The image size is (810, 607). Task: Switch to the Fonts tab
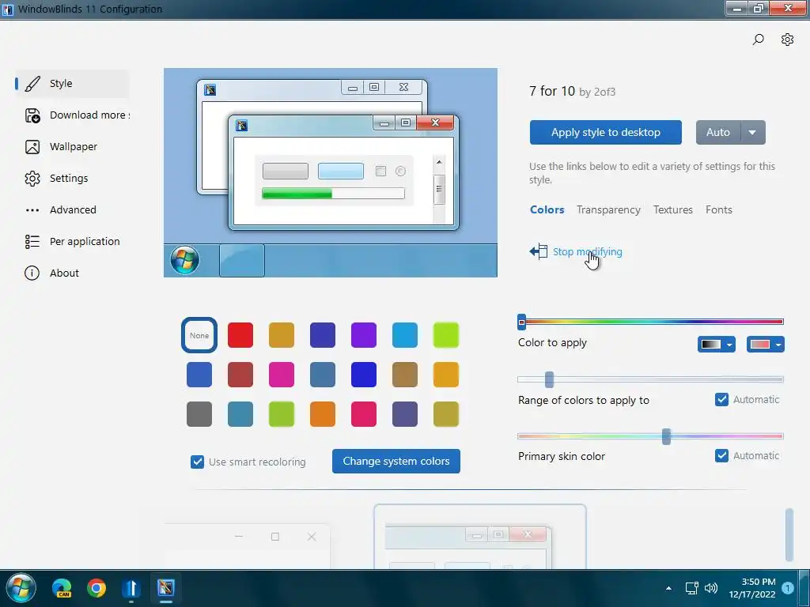point(718,209)
